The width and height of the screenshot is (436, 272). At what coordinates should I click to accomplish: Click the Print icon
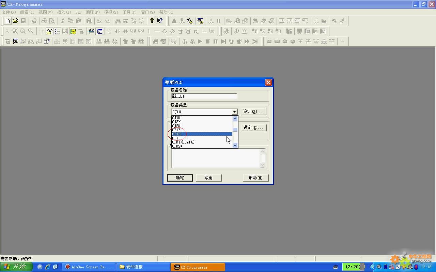click(x=44, y=21)
